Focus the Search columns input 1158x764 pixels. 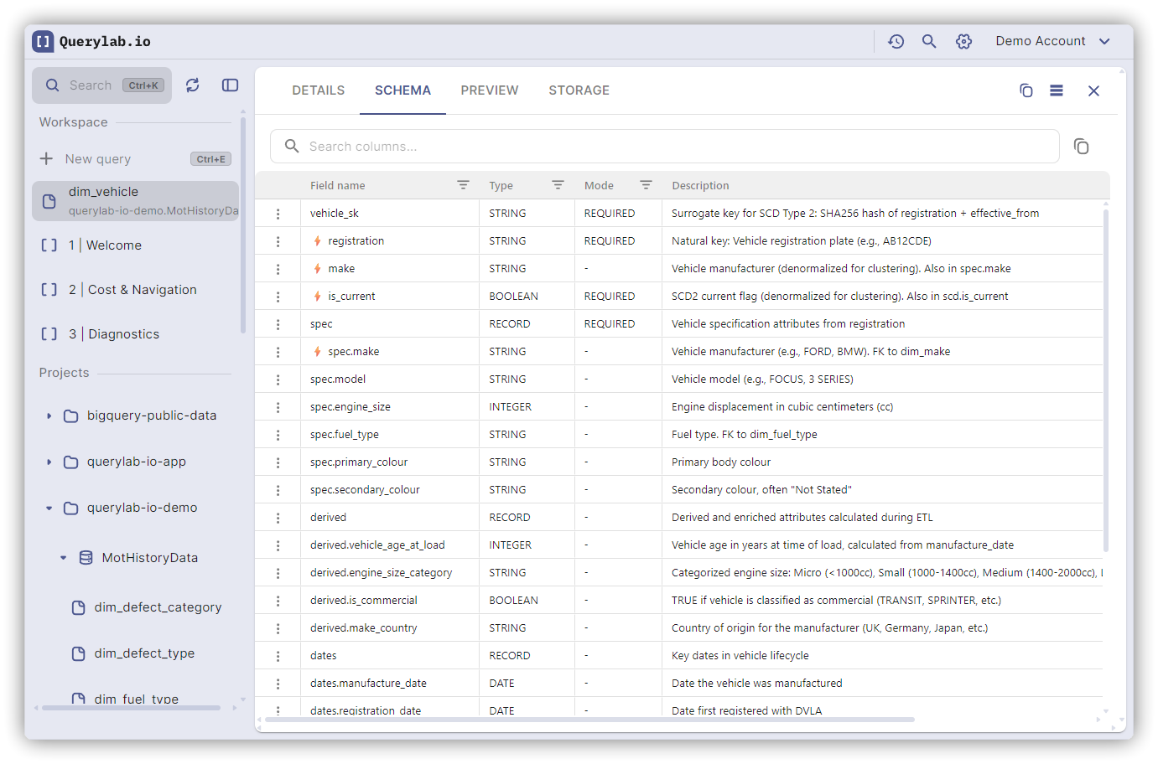(x=671, y=147)
